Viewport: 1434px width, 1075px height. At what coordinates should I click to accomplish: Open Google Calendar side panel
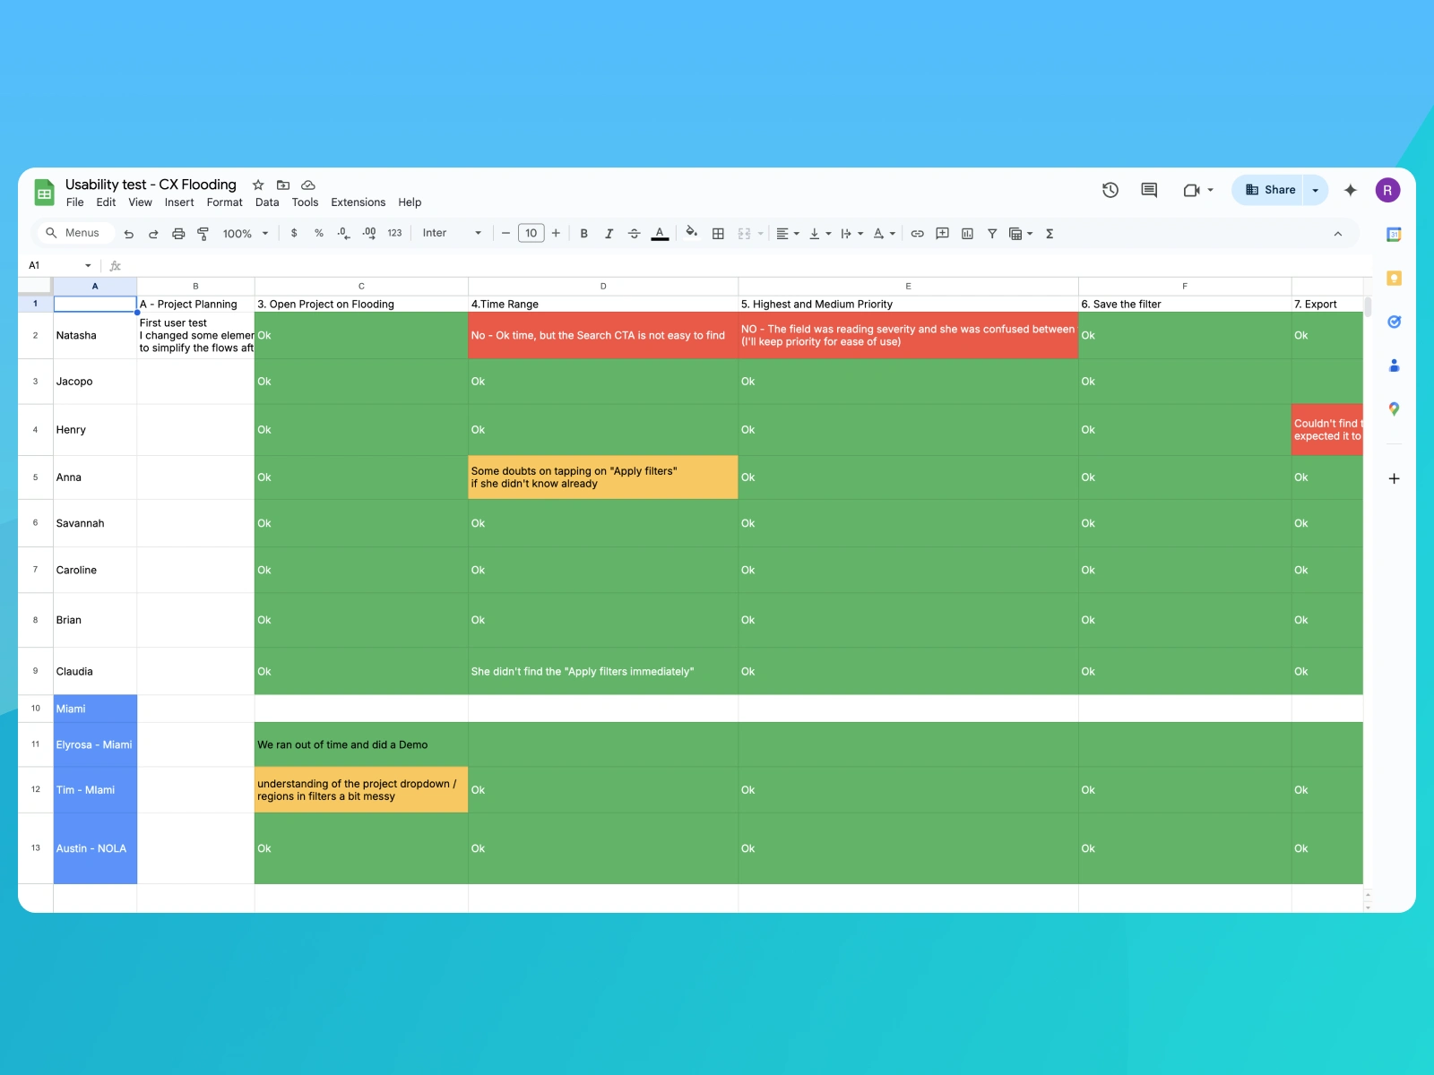coord(1394,235)
